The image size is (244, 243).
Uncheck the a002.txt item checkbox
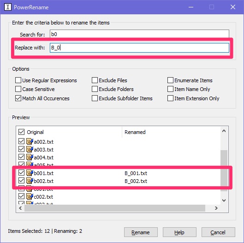[x=21, y=141]
